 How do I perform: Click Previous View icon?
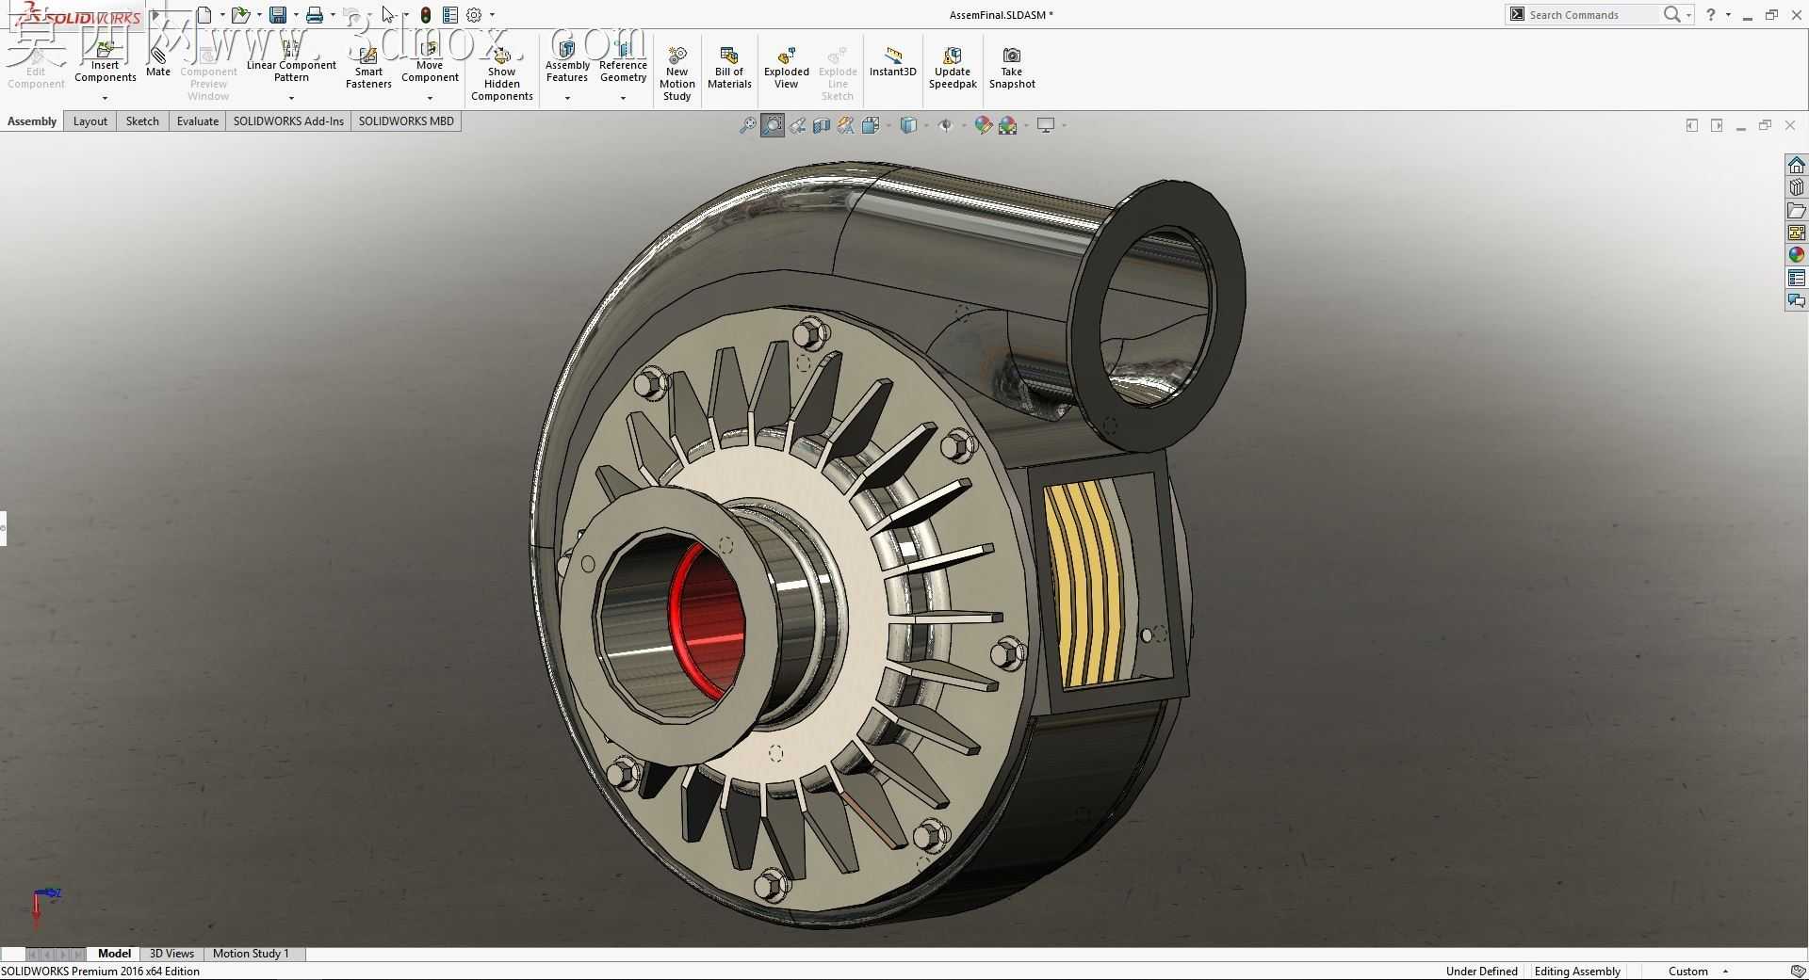coord(798,125)
